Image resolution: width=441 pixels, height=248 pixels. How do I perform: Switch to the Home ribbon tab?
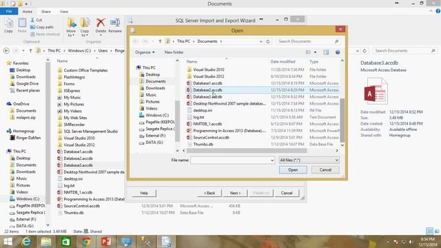click(x=28, y=12)
